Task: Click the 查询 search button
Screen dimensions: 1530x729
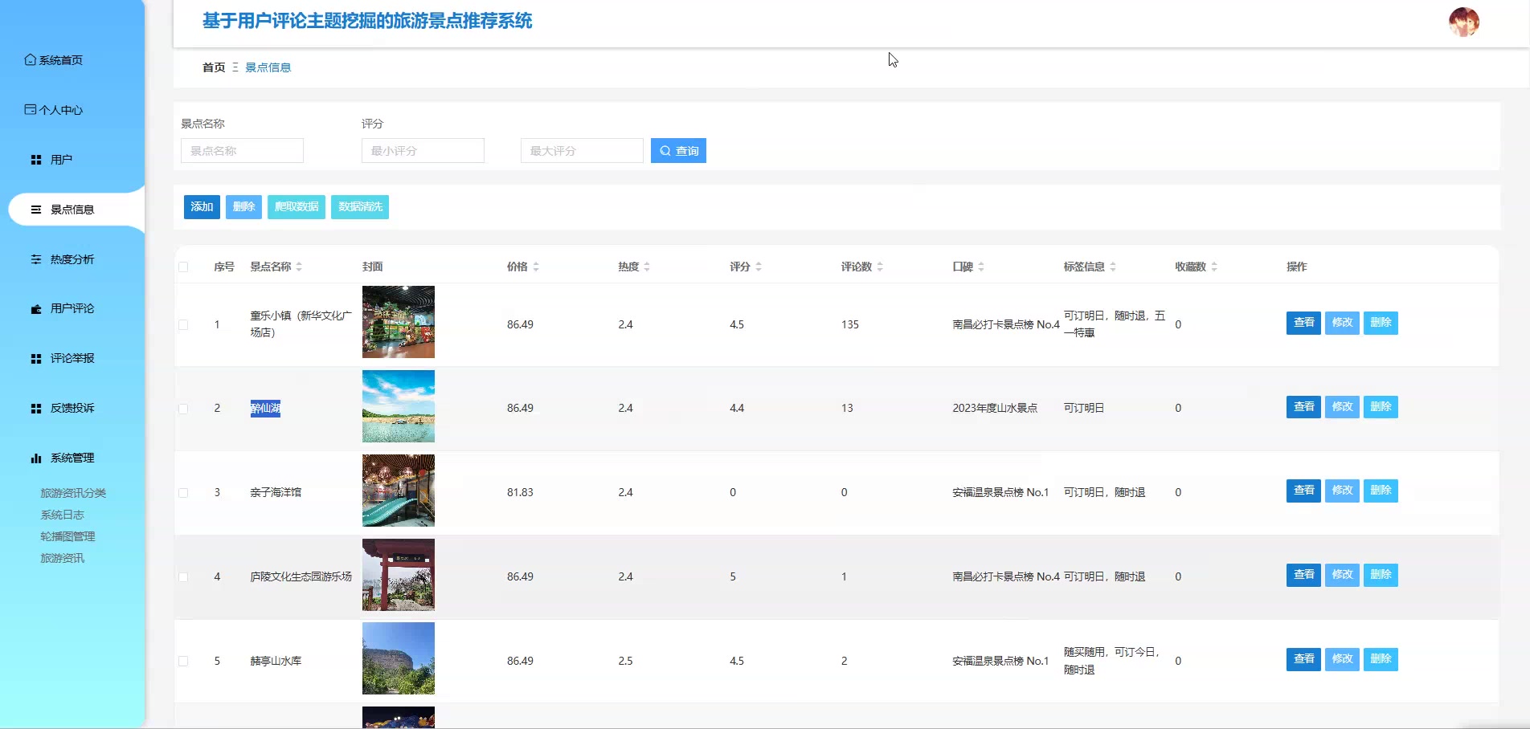Action: click(678, 151)
